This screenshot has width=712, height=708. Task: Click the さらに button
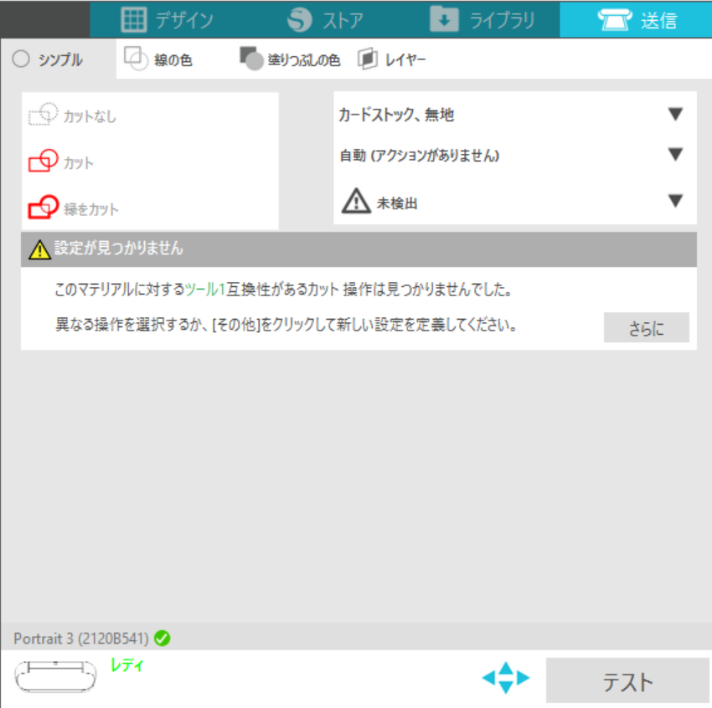(x=646, y=327)
